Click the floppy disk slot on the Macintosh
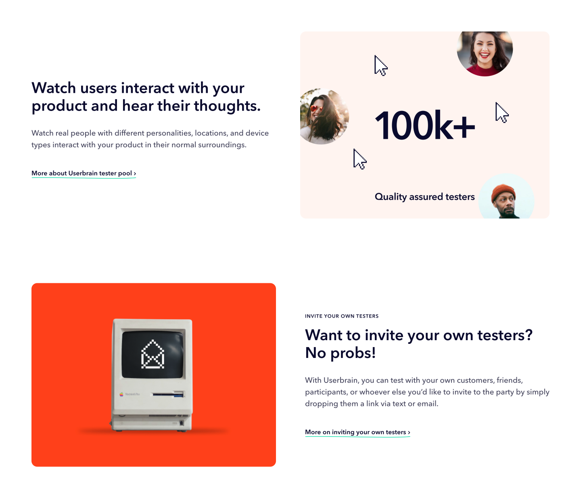Viewport: 581px width, 502px height. [x=167, y=394]
